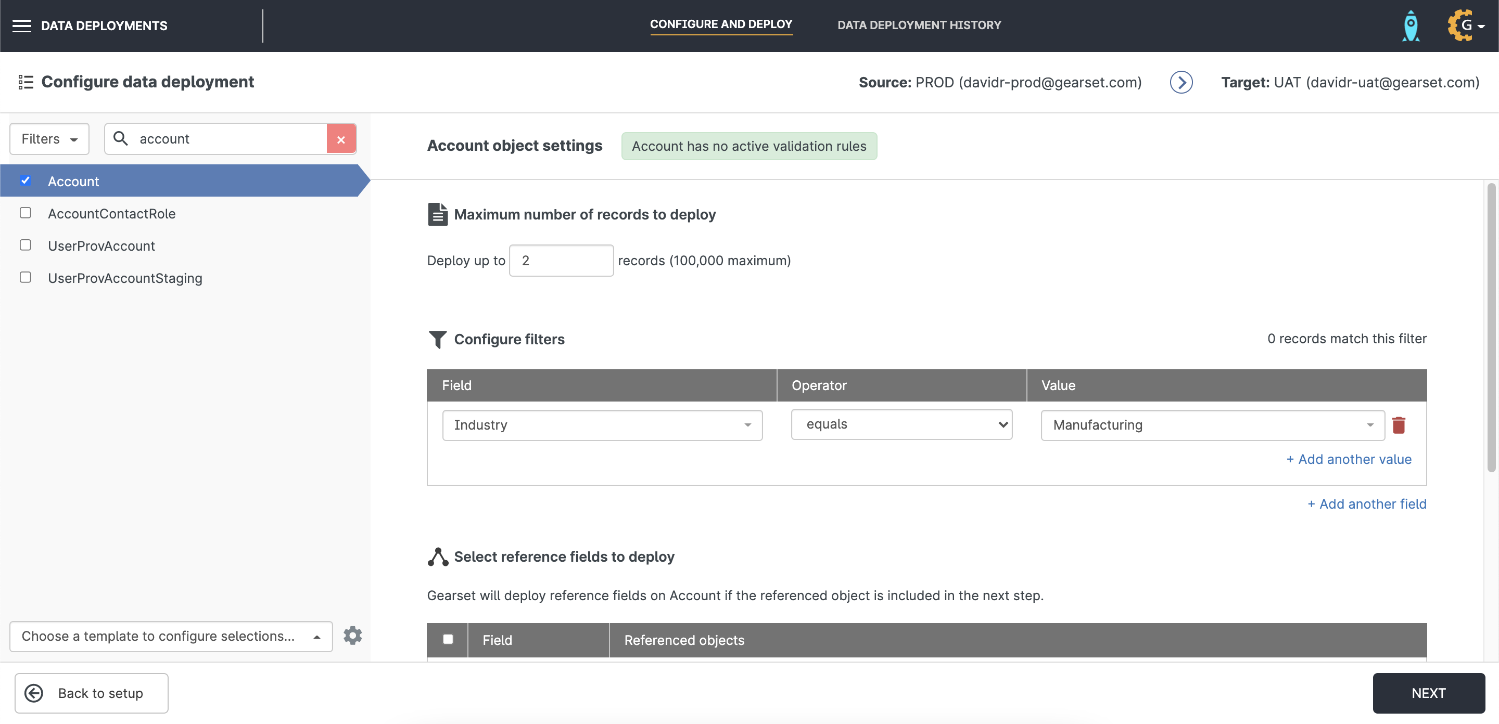This screenshot has width=1499, height=724.
Task: Delete the Industry filter row
Action: pos(1399,425)
